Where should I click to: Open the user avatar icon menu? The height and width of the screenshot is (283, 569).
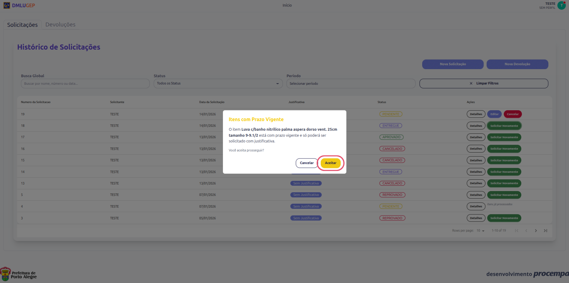[561, 5]
